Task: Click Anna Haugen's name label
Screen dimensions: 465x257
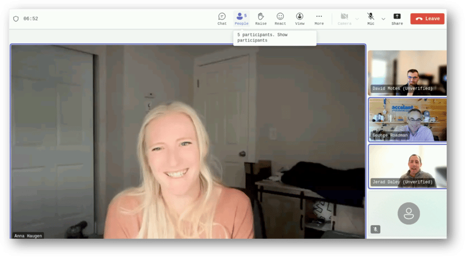Action: (28, 236)
